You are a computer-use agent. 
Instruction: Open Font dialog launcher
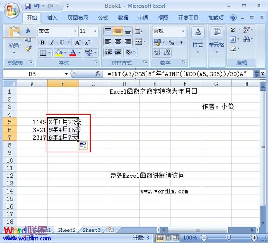[x=96, y=62]
